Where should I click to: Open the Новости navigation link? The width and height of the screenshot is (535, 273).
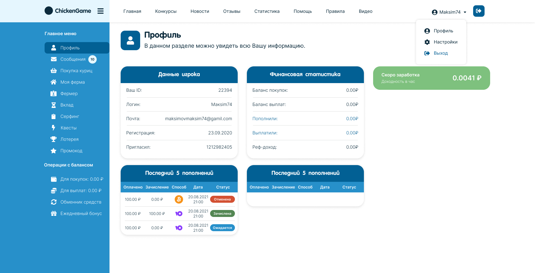(200, 11)
